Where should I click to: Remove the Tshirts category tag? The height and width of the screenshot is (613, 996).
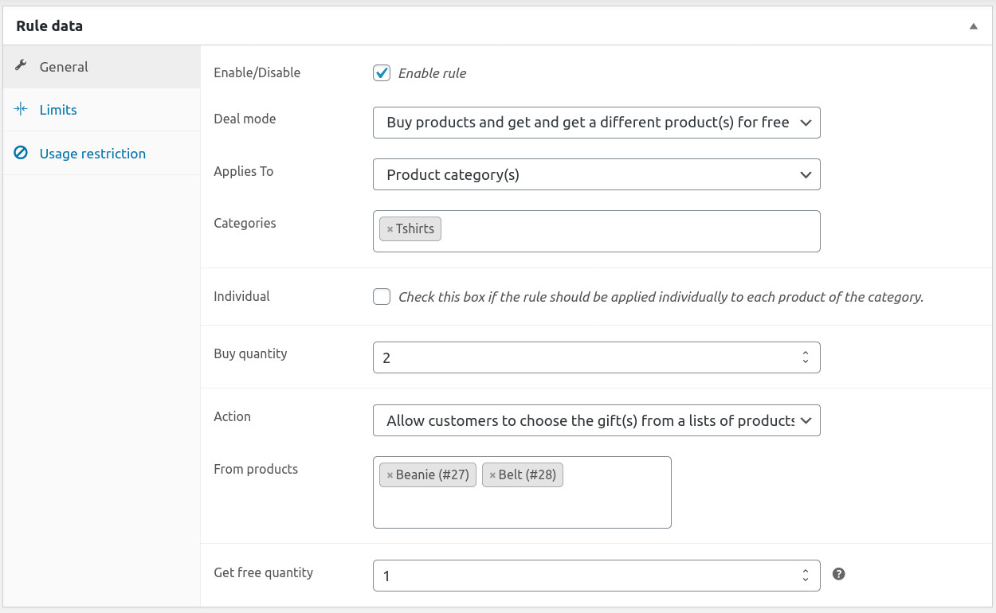pyautogui.click(x=390, y=229)
